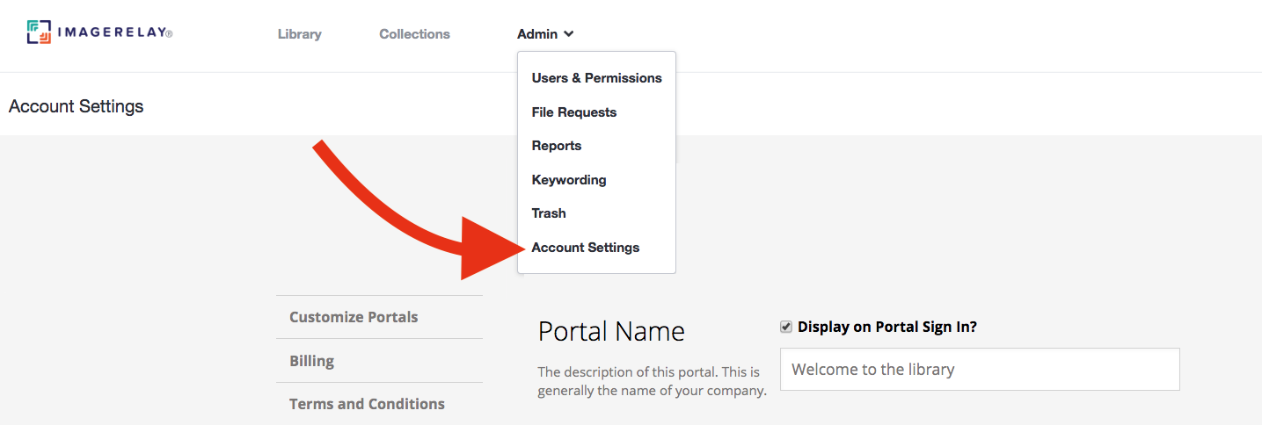Click the ImageRelay logo icon
Viewport: 1262px width, 425px height.
pos(39,32)
